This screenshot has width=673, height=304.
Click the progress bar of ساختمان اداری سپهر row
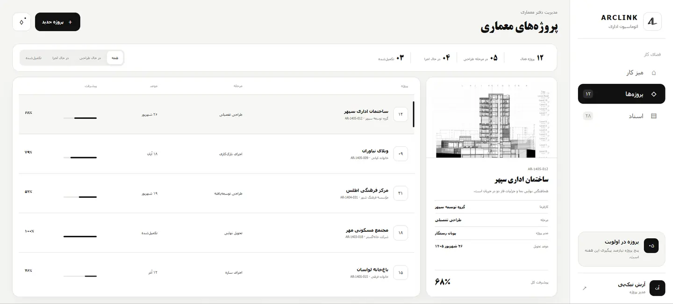tap(80, 118)
